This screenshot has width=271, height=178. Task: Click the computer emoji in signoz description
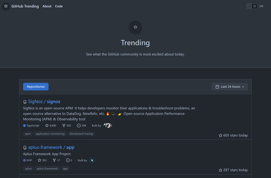[113, 114]
